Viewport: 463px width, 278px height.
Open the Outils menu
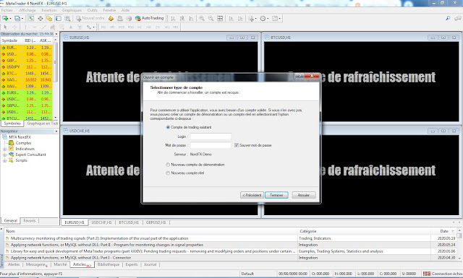(92, 10)
